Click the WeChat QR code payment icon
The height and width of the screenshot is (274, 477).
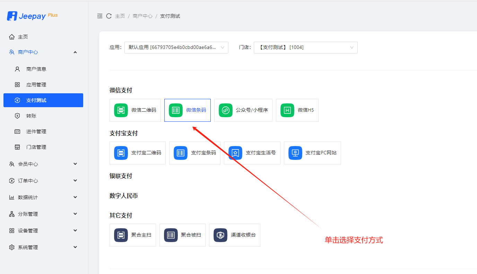[121, 110]
